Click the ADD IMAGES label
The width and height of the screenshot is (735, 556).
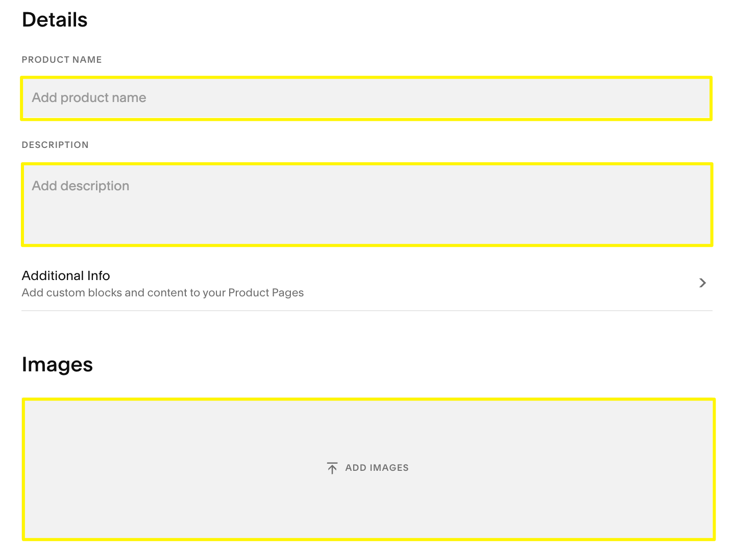377,468
